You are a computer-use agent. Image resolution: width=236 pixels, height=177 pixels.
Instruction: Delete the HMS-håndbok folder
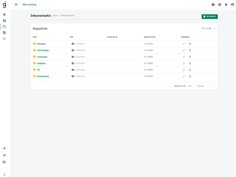click(190, 50)
